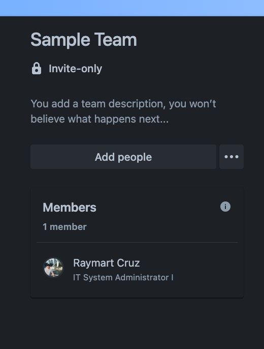Click the IT System Administrator I subtitle
The width and height of the screenshot is (264, 349).
123,278
